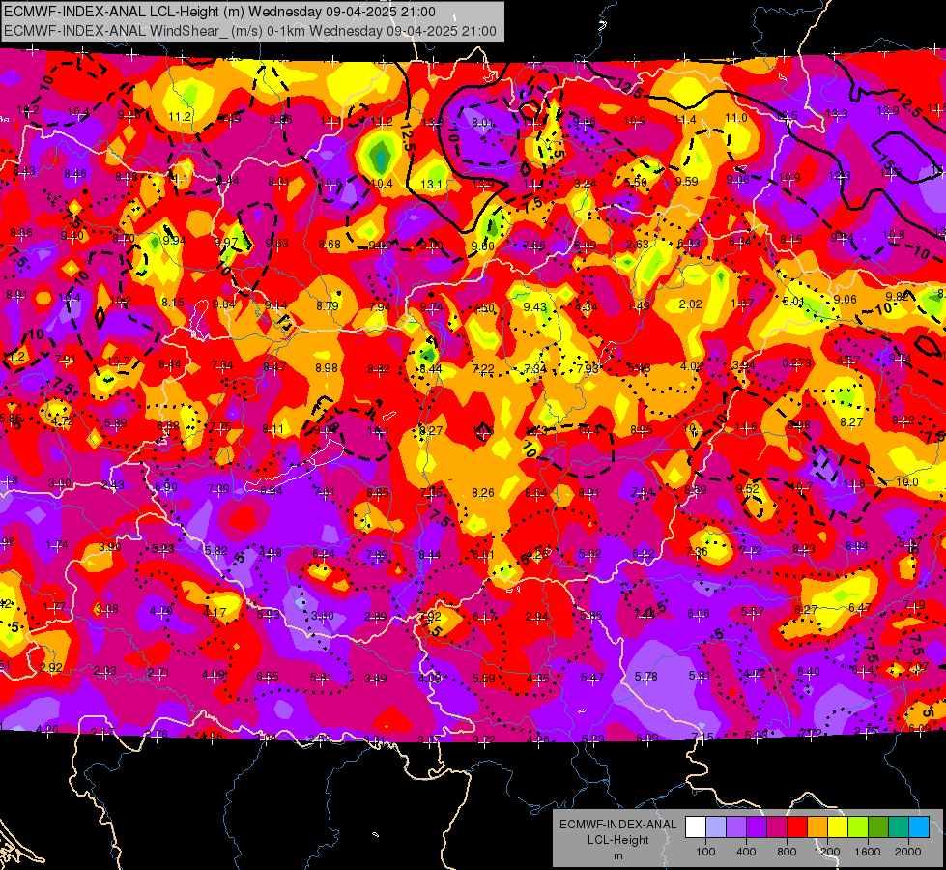
Task: Click the wind shear value 6.55
Action: 268,677
